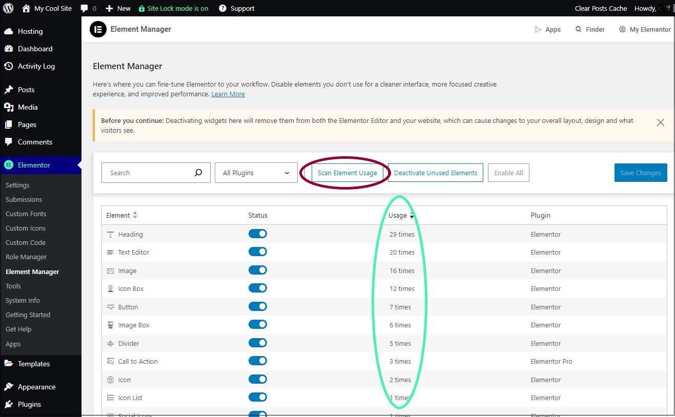Screen dimensions: 675x417
Task: Sort elements by the Element column header
Action: (121, 215)
